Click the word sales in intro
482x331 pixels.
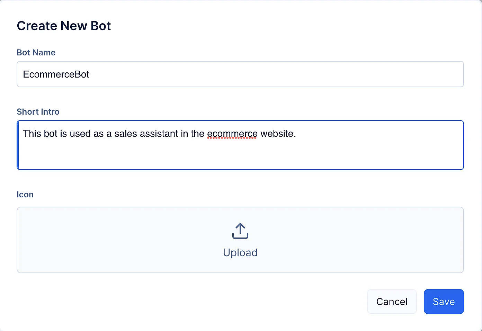(126, 134)
